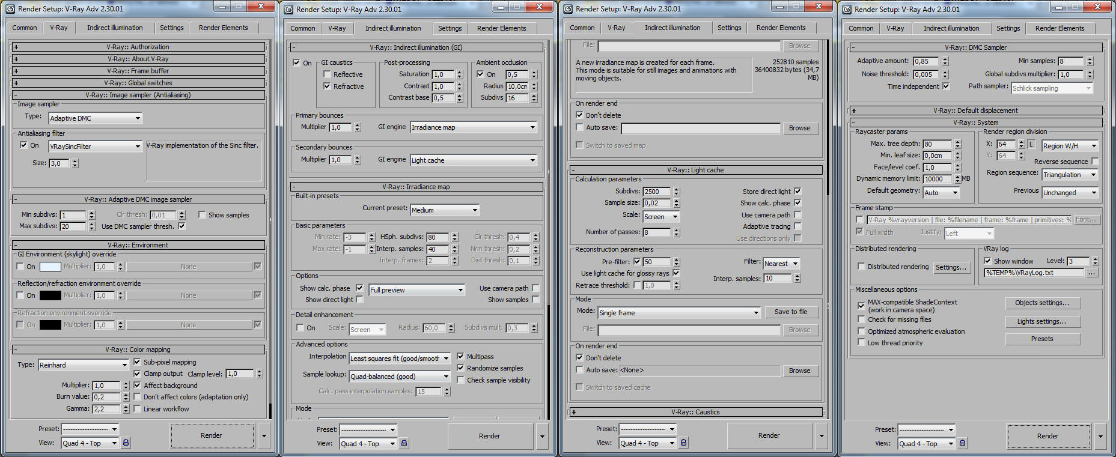Open the Irradiance map Current preset dropdown
Screen dimensions: 1116x457
(x=445, y=210)
